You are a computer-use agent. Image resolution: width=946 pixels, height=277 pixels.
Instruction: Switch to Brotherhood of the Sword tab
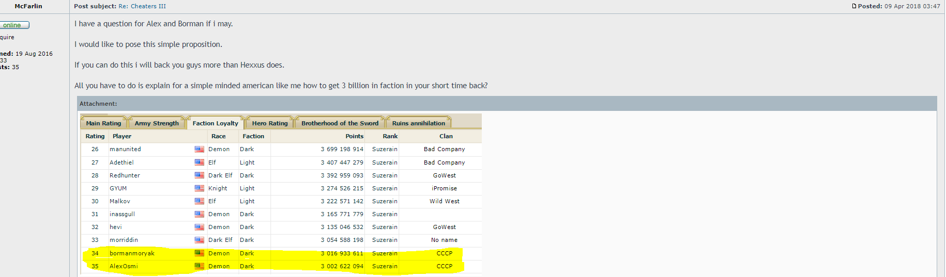click(x=340, y=123)
